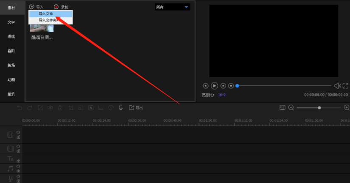Click the 录制 record button
The image size is (350, 183).
coord(61,7)
